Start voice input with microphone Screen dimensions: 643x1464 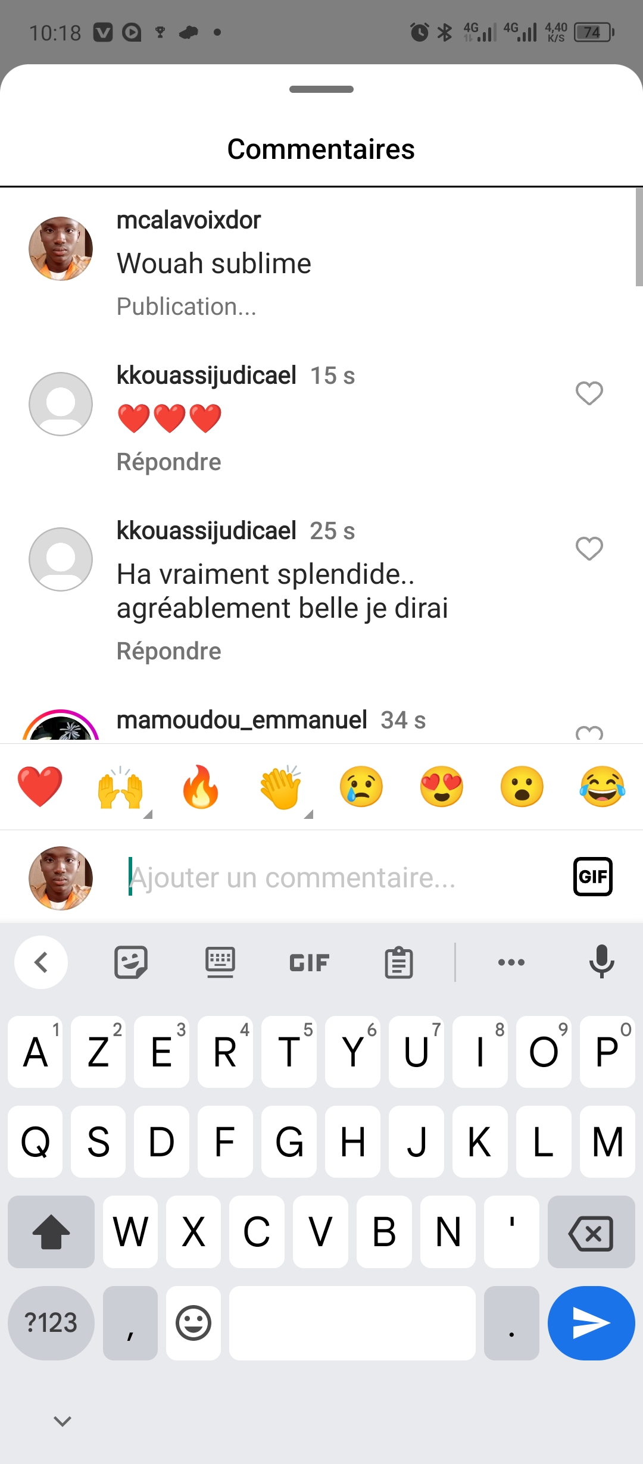pyautogui.click(x=601, y=962)
